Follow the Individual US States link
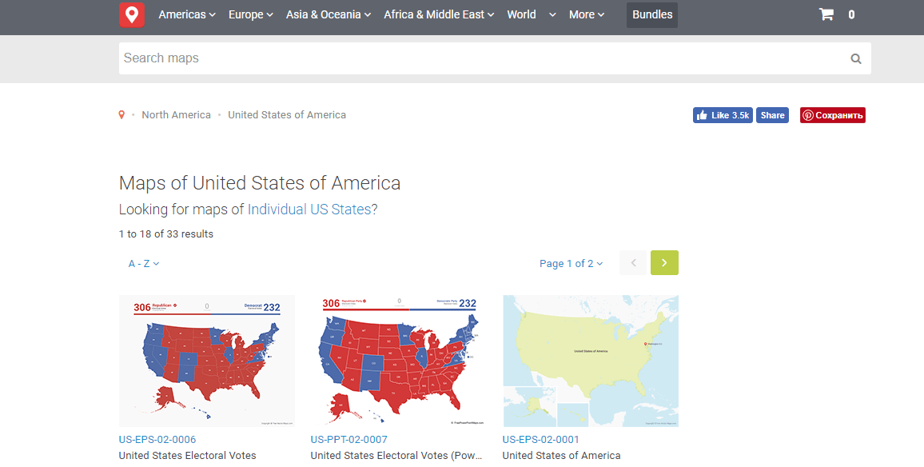This screenshot has width=924, height=467. [309, 210]
